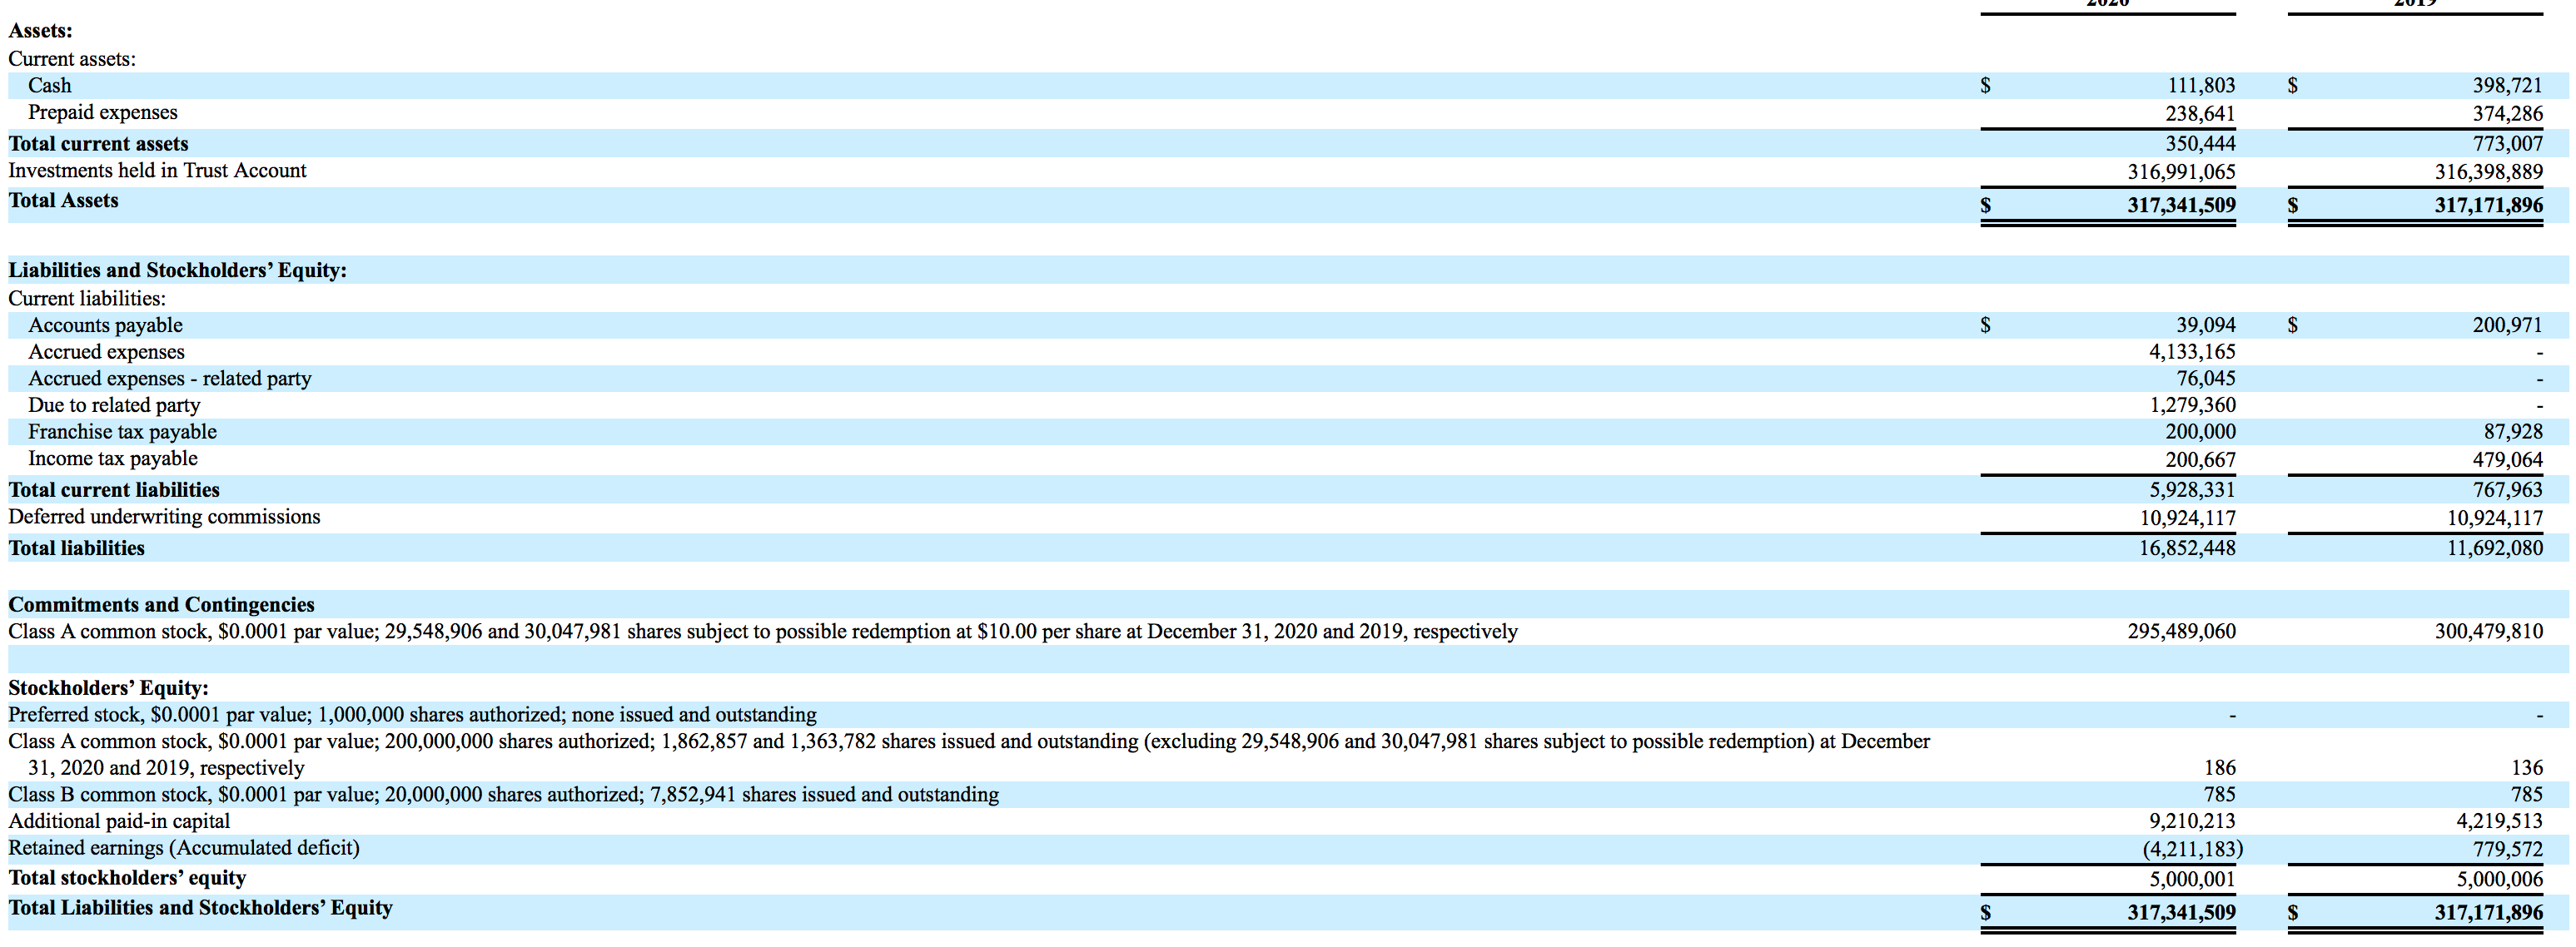Select 2020 Total Assets amount 317,341,509
2576x947 pixels.
tap(2181, 205)
